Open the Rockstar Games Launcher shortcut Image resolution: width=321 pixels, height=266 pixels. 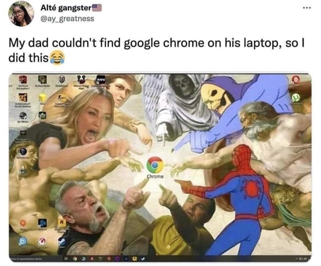[x=62, y=223]
